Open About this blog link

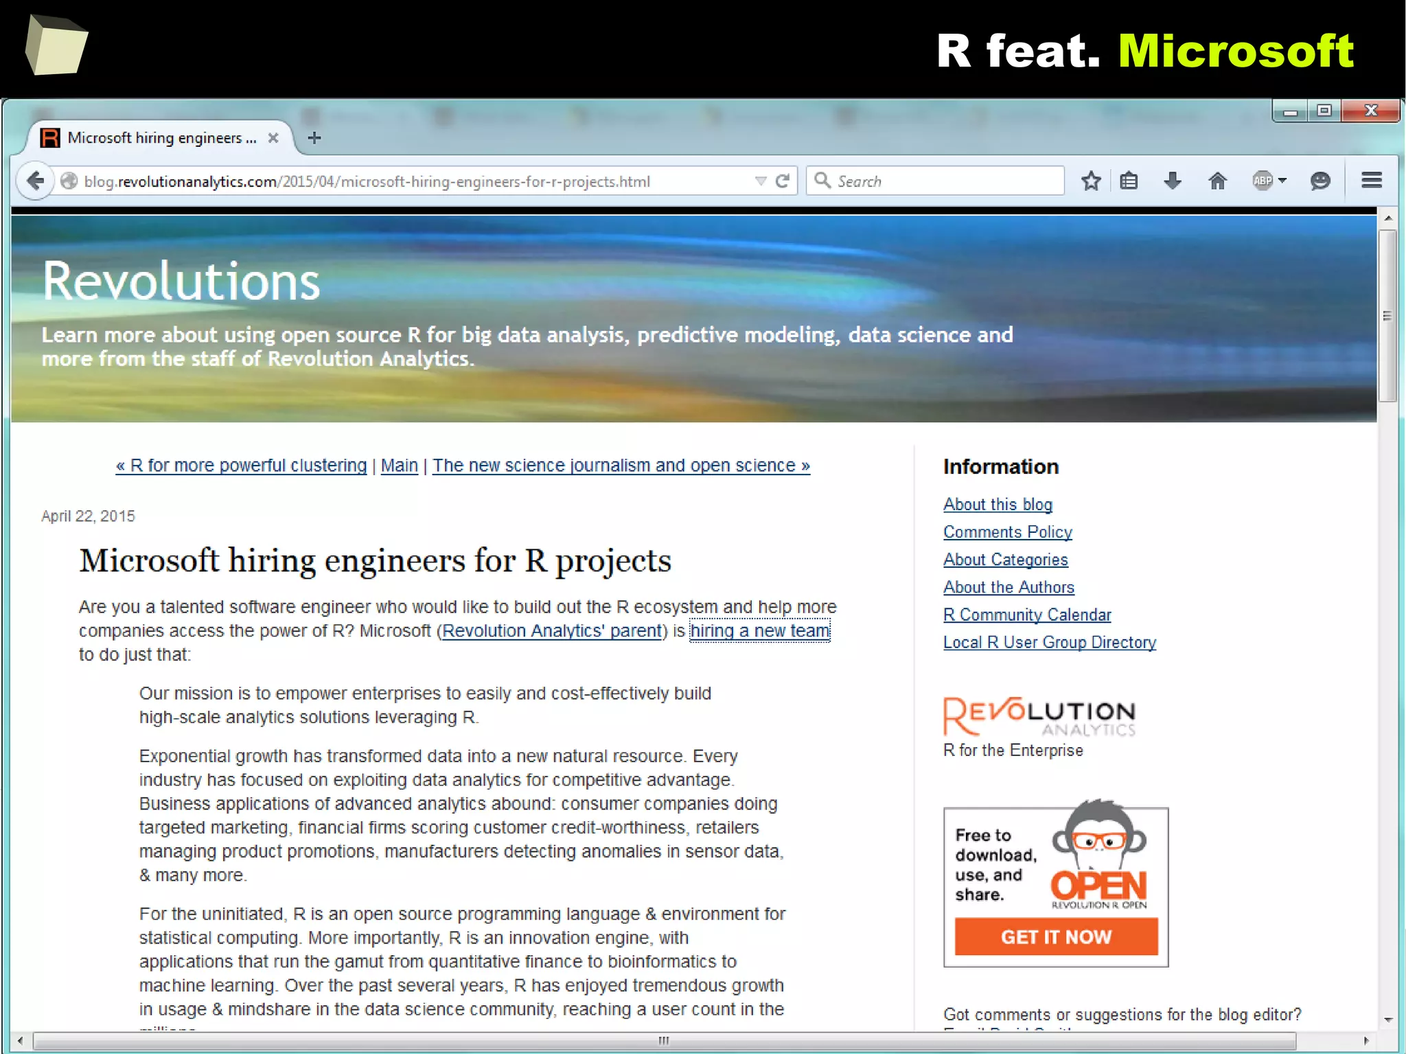tap(998, 505)
